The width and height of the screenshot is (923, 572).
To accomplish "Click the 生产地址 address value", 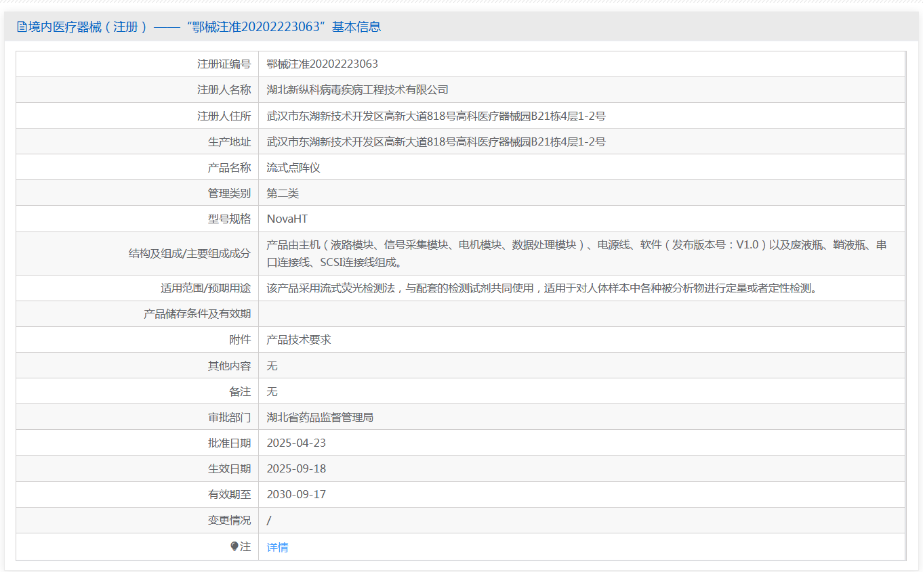I will click(x=436, y=141).
